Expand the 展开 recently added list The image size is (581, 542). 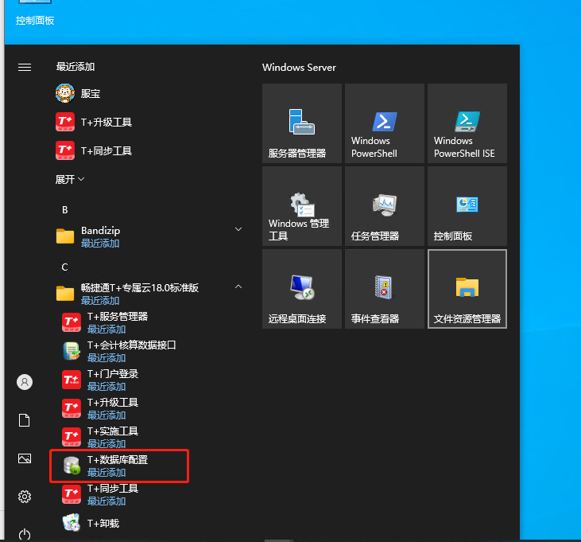point(70,180)
